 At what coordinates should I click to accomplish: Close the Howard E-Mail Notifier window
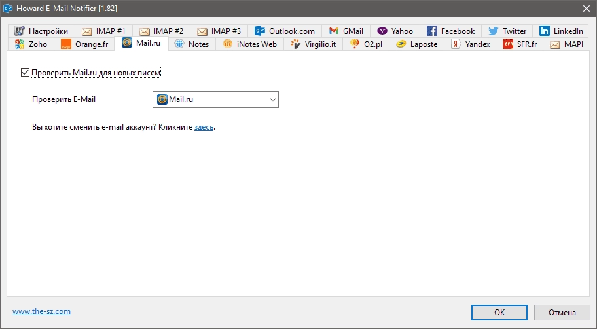click(587, 9)
